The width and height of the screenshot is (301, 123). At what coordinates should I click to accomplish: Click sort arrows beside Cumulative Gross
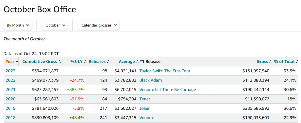pyautogui.click(x=60, y=62)
